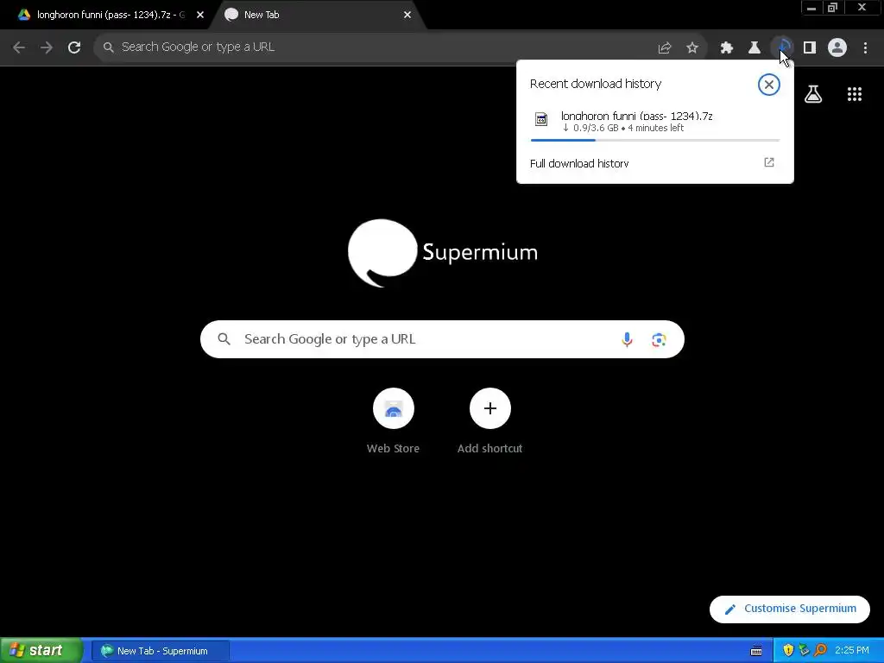Screen dimensions: 884x663
Task: Close the New Tab tab
Action: (407, 15)
